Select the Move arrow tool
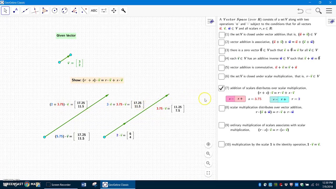This screenshot has width=336, height=189. point(5,10)
